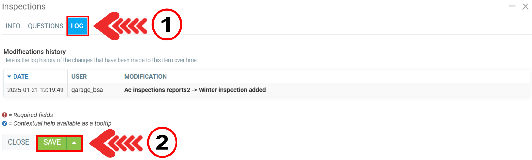This screenshot has height=160, width=532.
Task: Click the circled number 1 marker
Action: pos(166,25)
